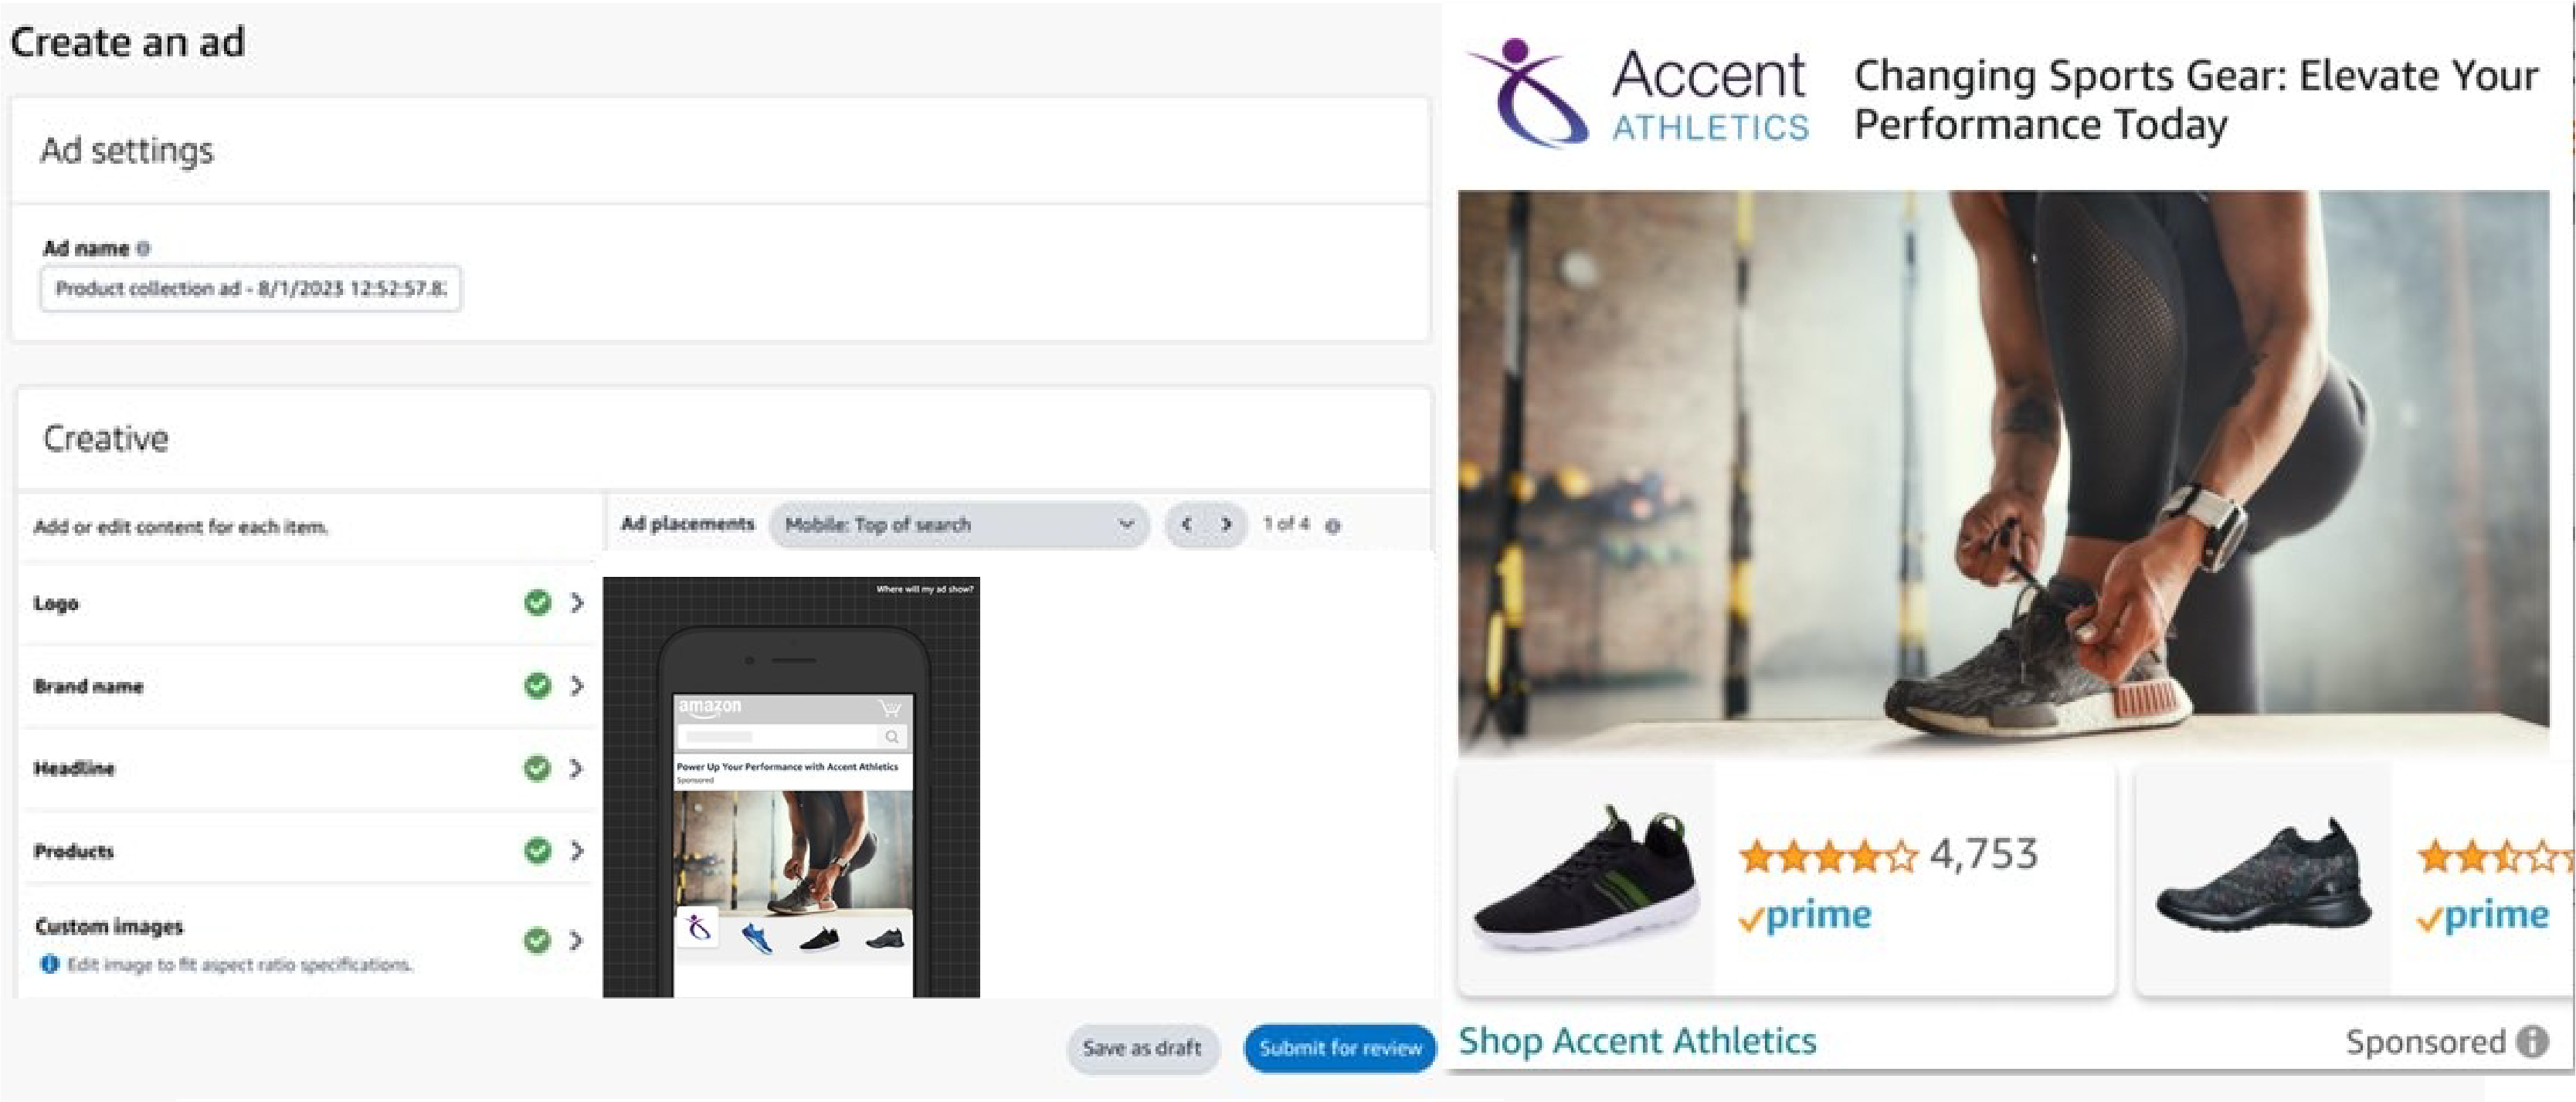Click the Submit for review button
Screen dimensions: 2576x1102
click(x=1339, y=1048)
